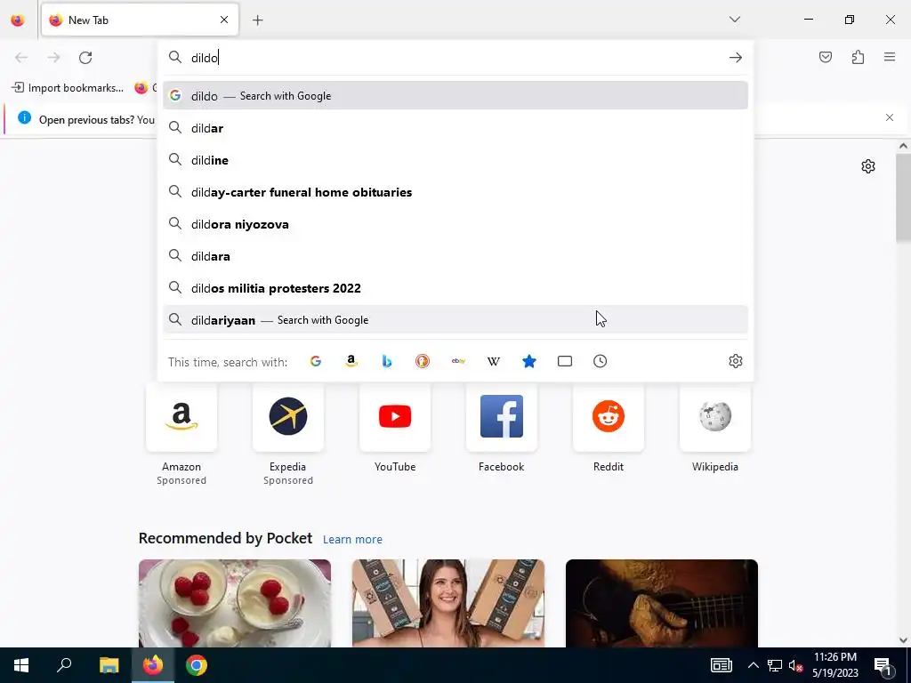Click Firefox icon in the taskbar
Viewport: 911px width, 683px height.
click(153, 665)
